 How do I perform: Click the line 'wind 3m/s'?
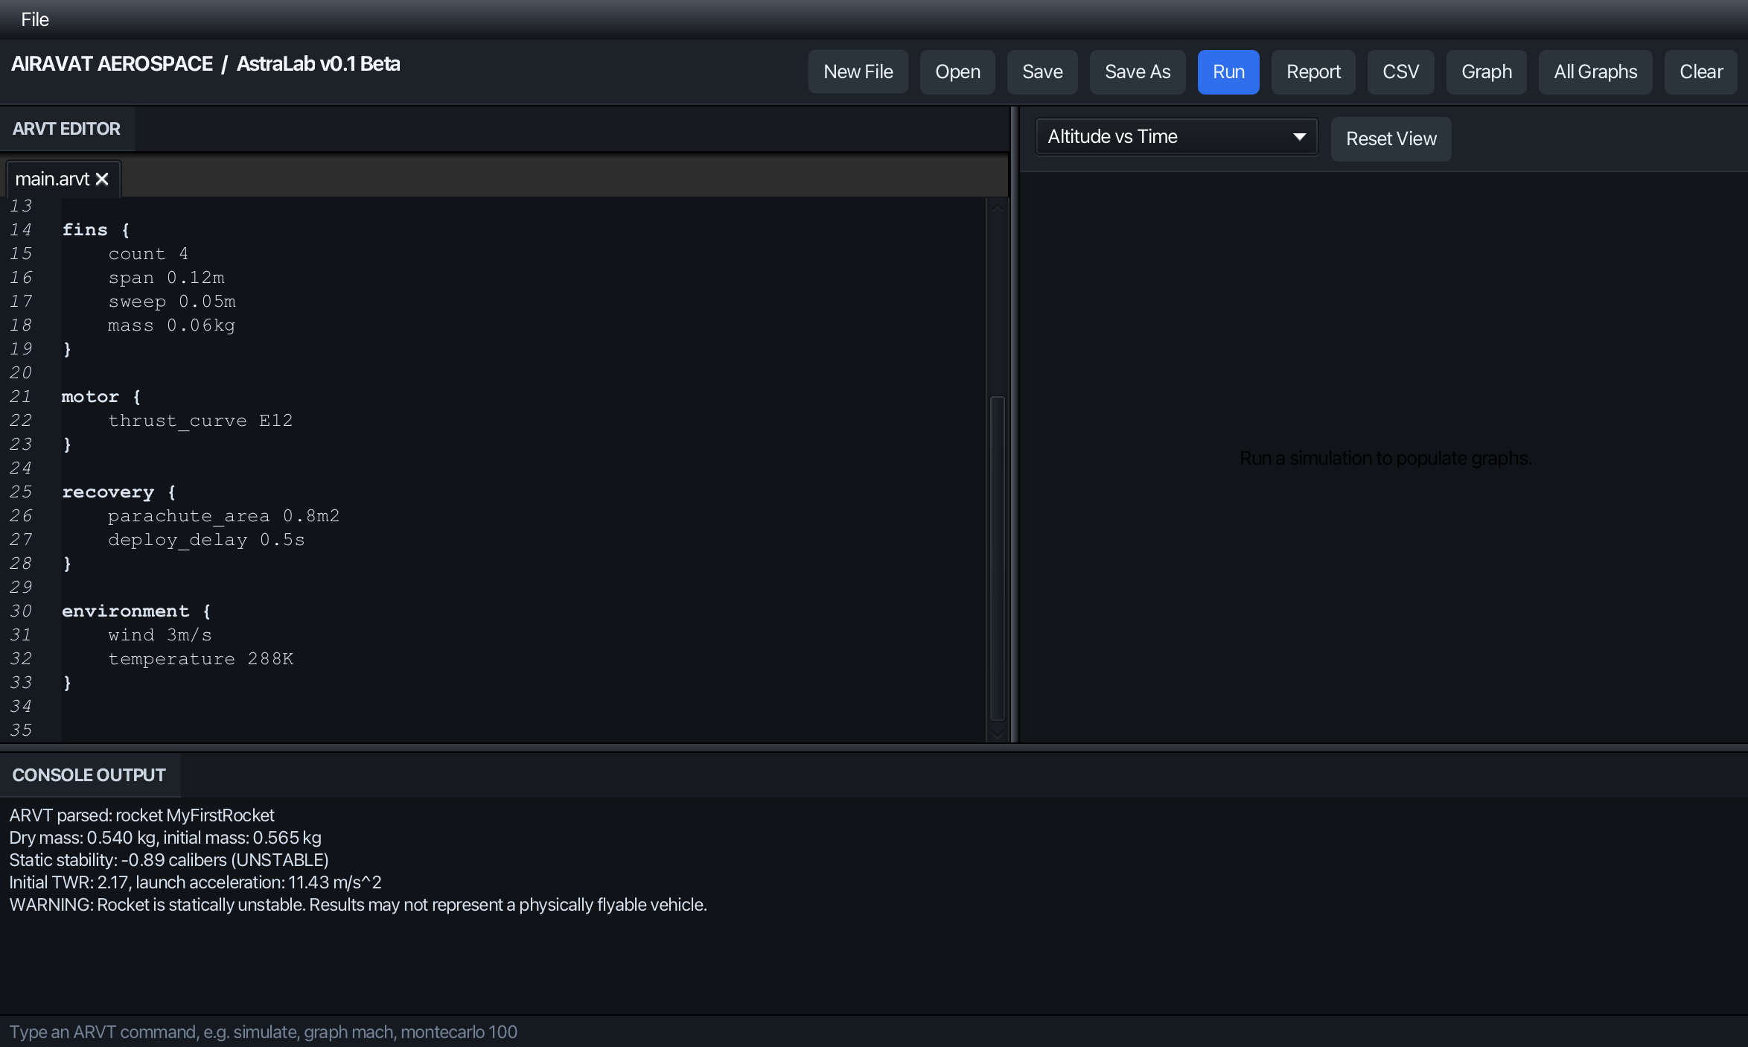pos(160,635)
